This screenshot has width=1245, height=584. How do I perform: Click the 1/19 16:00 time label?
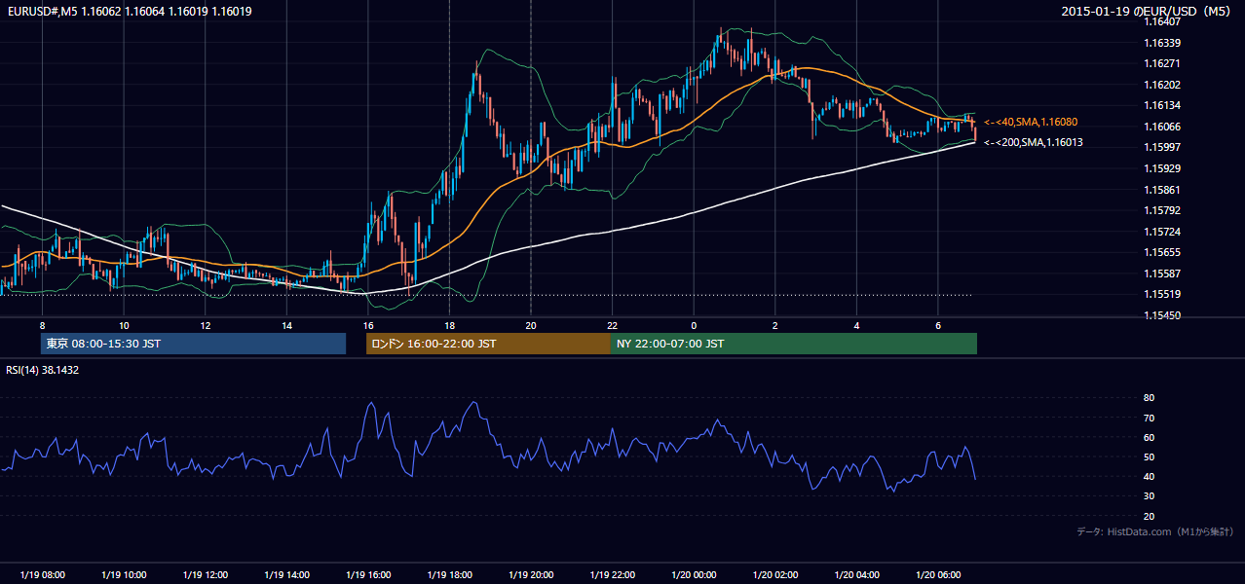[368, 575]
